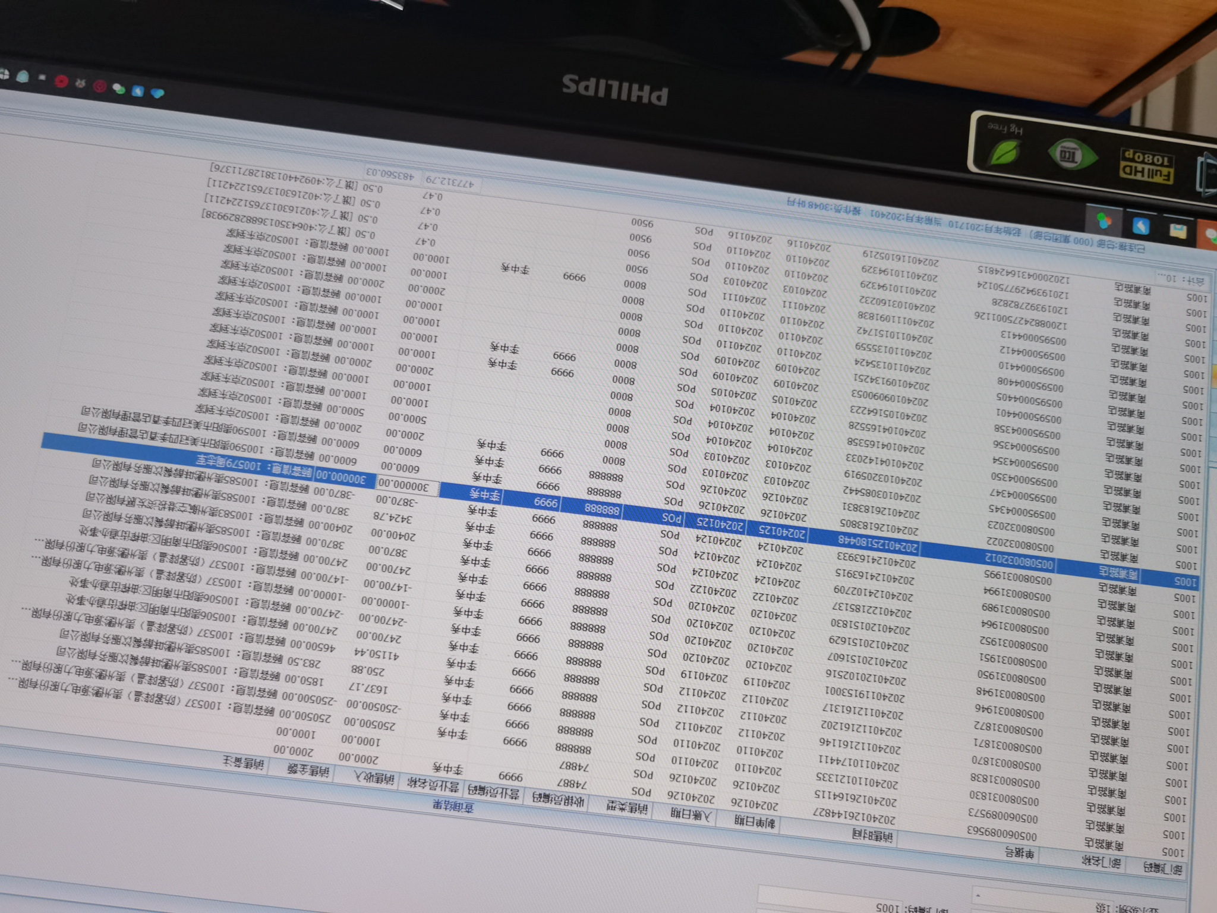Open the dropdown with the small arrow
Screen dimensions: 1217x913
click(x=978, y=895)
